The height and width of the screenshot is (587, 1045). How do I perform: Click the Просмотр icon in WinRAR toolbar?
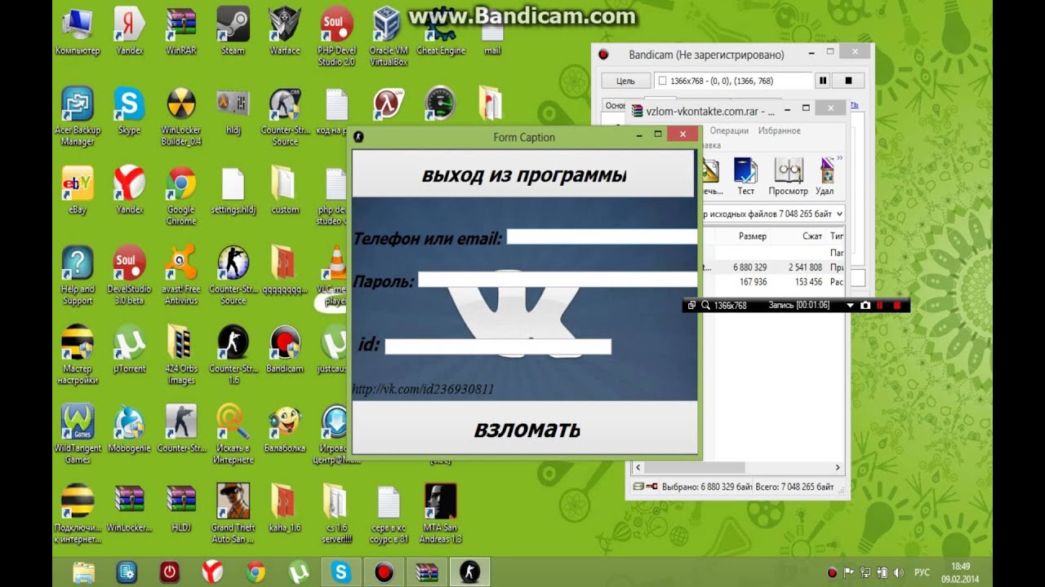click(x=788, y=177)
